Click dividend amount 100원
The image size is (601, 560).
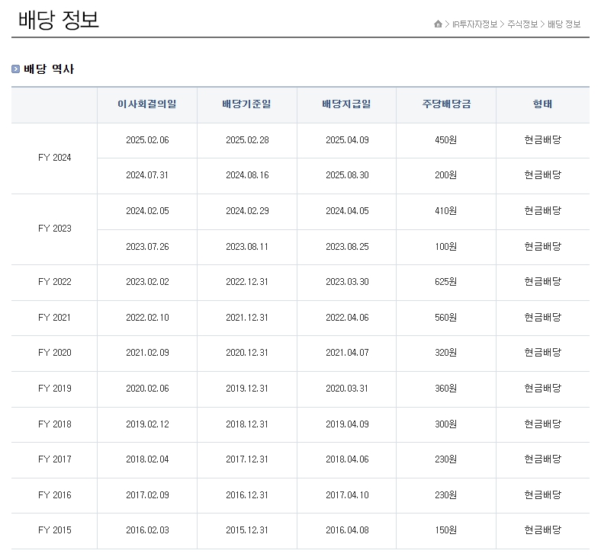(445, 247)
